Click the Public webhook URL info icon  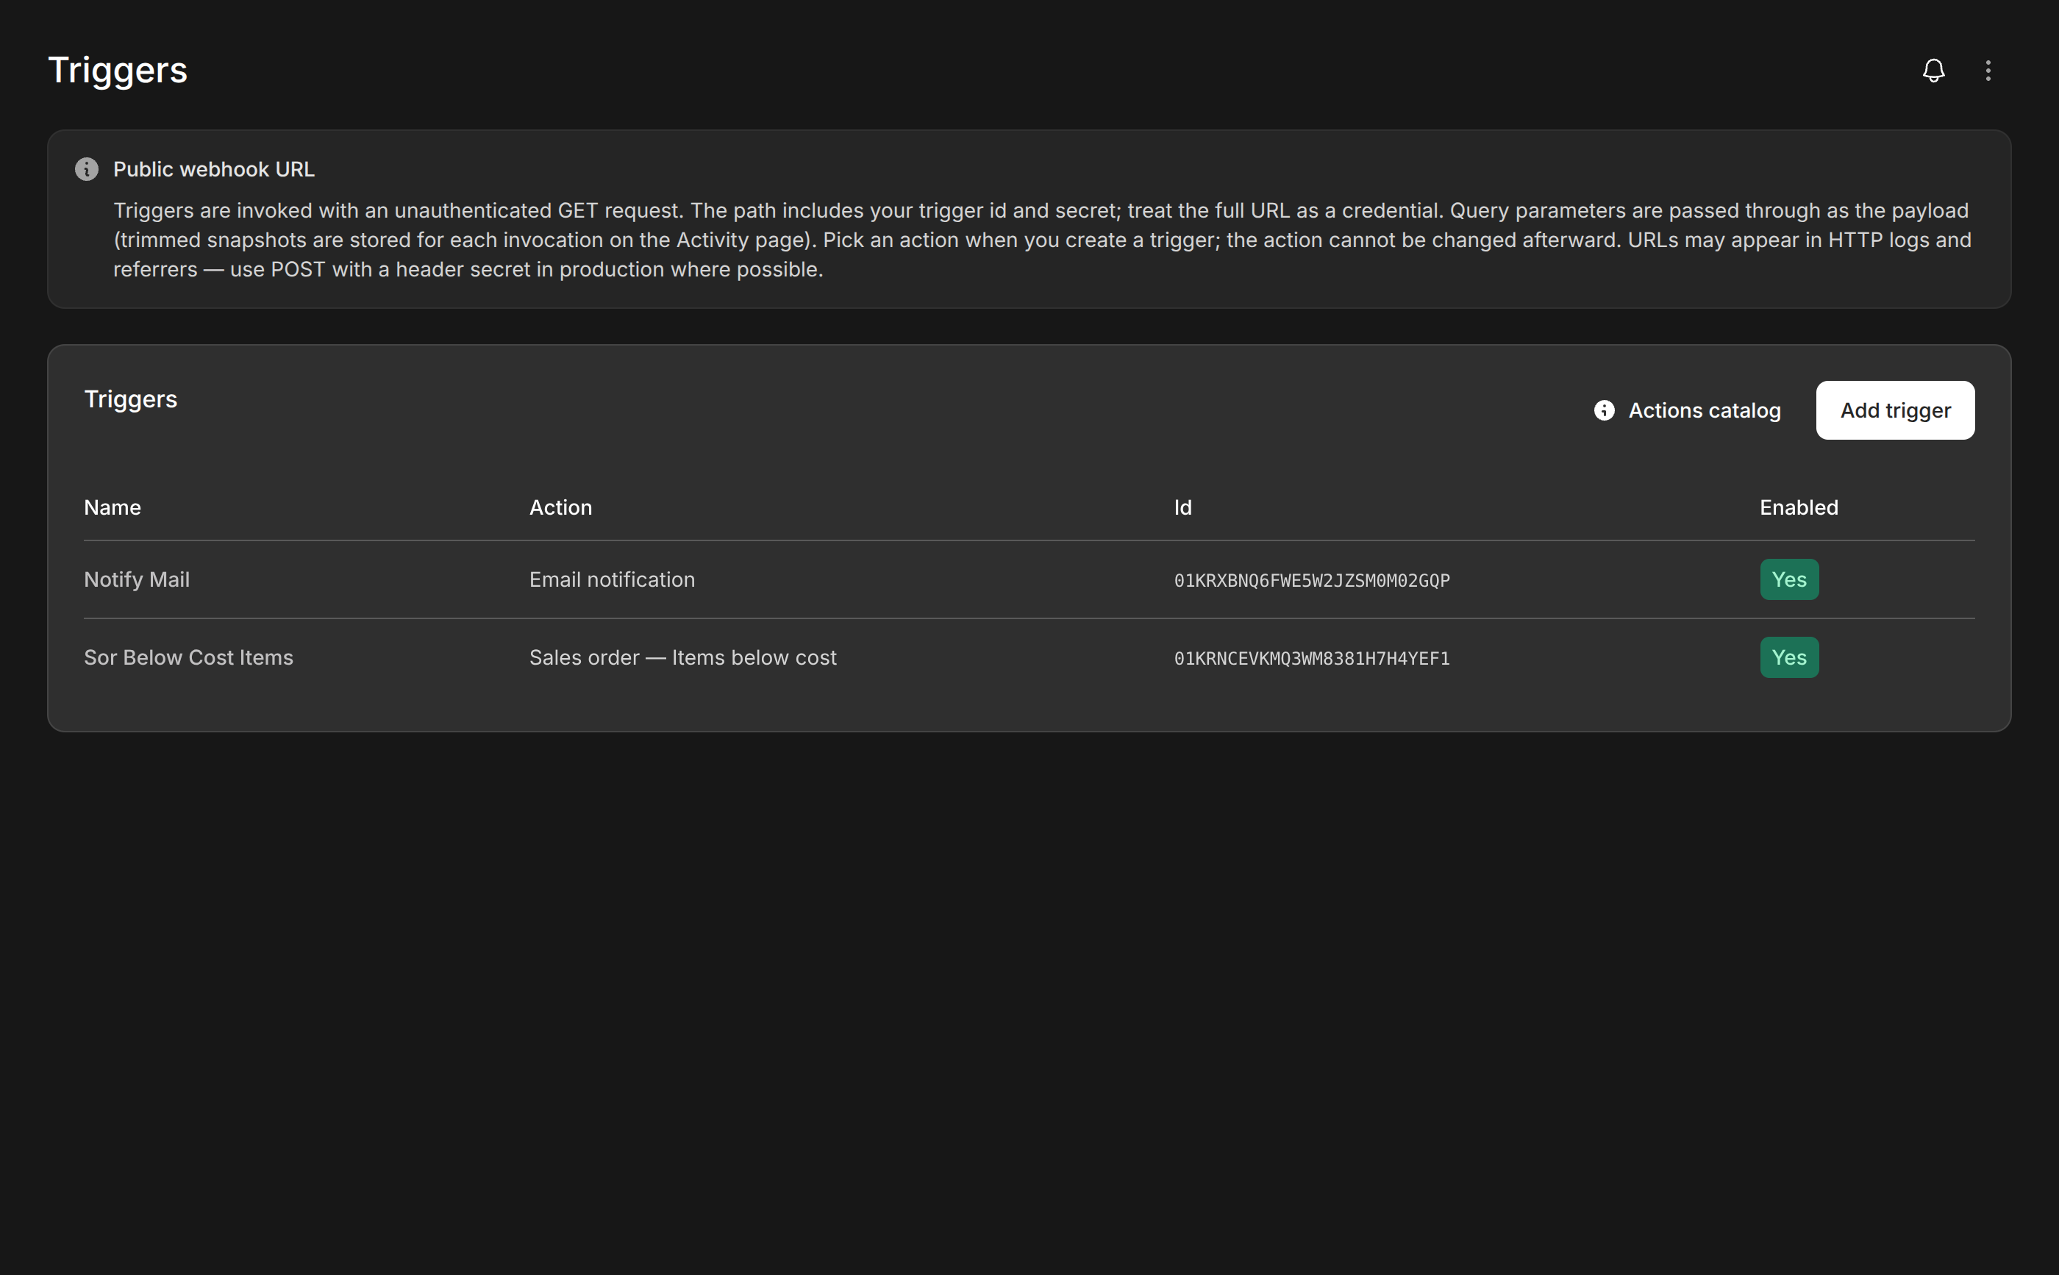click(x=87, y=170)
